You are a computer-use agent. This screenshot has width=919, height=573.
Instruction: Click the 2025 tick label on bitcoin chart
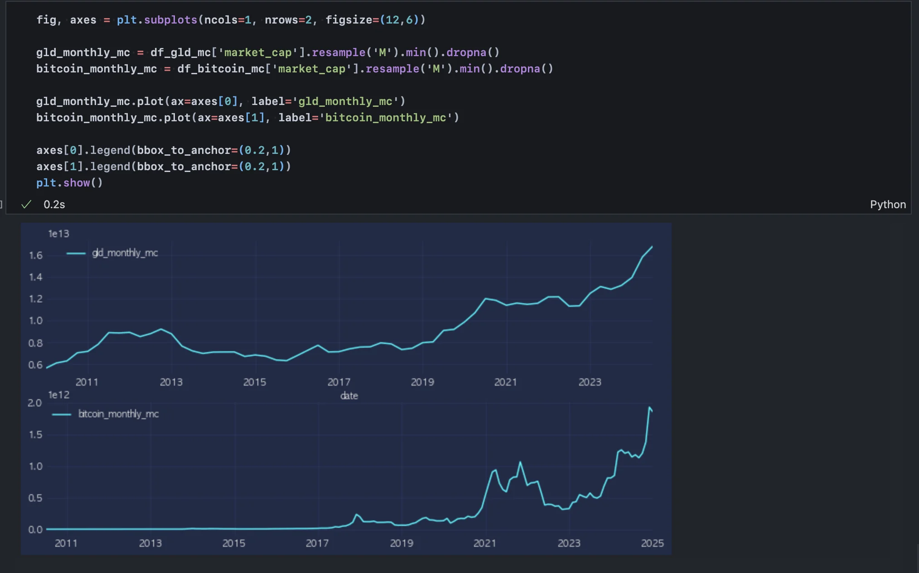652,543
